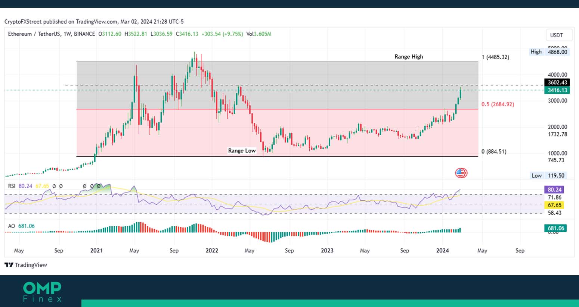Click the close value C3416.13 in the legend

click(187, 34)
